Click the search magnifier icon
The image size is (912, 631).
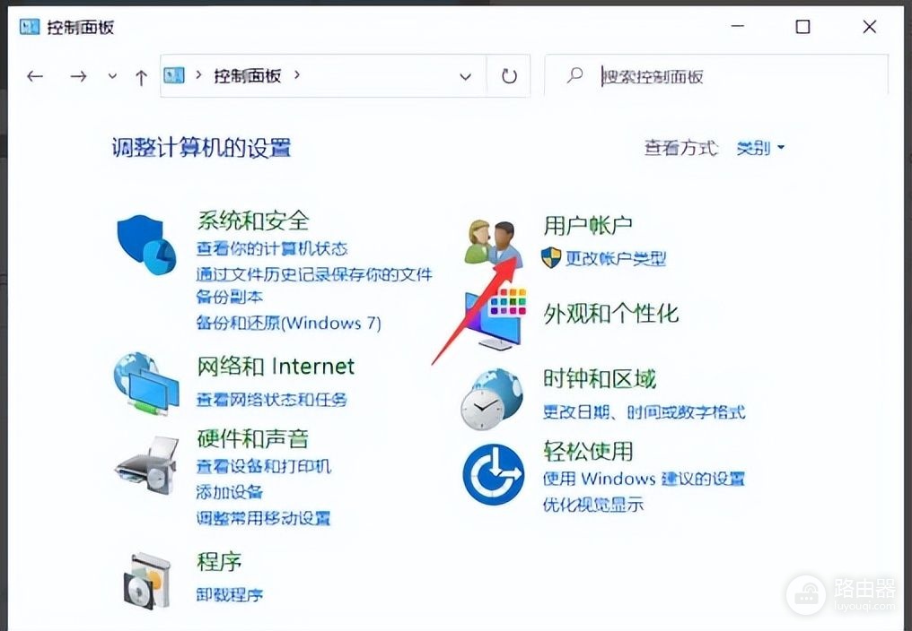[574, 75]
